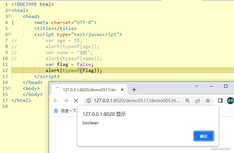Click line number 18 in the gutter
The height and width of the screenshot is (153, 234).
pyautogui.click(x=5, y=106)
